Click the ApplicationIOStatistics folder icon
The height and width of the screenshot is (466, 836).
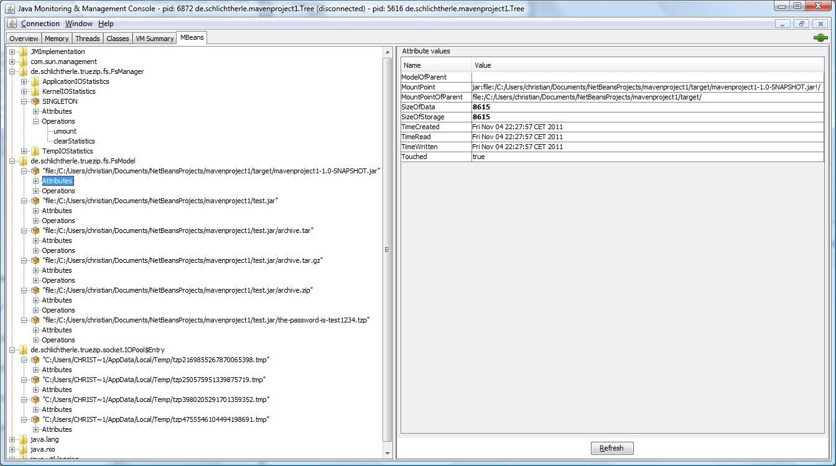[35, 81]
